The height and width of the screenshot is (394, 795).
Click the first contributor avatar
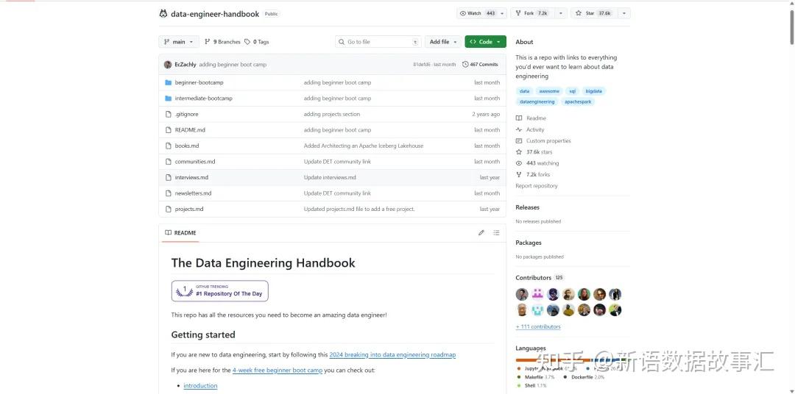pos(522,294)
